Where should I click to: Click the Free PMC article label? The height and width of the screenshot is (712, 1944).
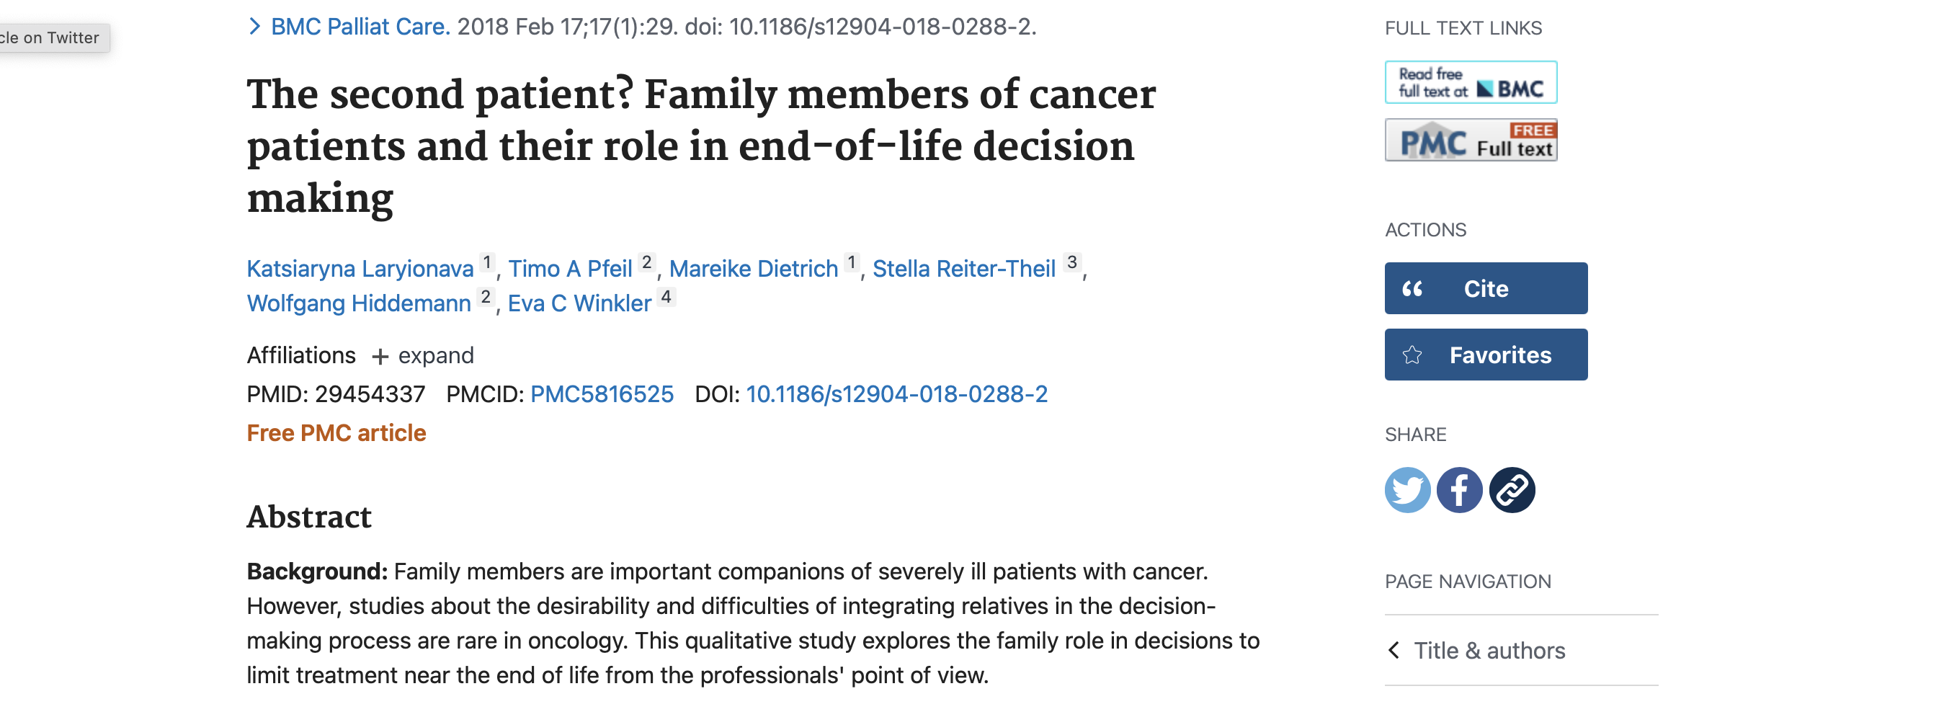(x=336, y=432)
